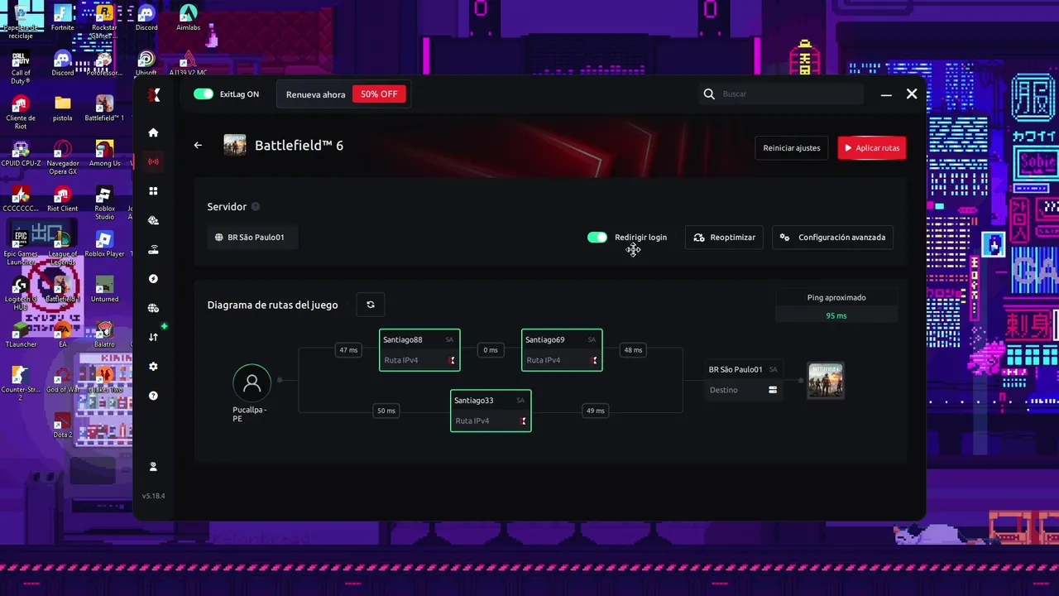Click the 48 ms latency label
Screen dimensions: 1059x596
click(x=633, y=350)
